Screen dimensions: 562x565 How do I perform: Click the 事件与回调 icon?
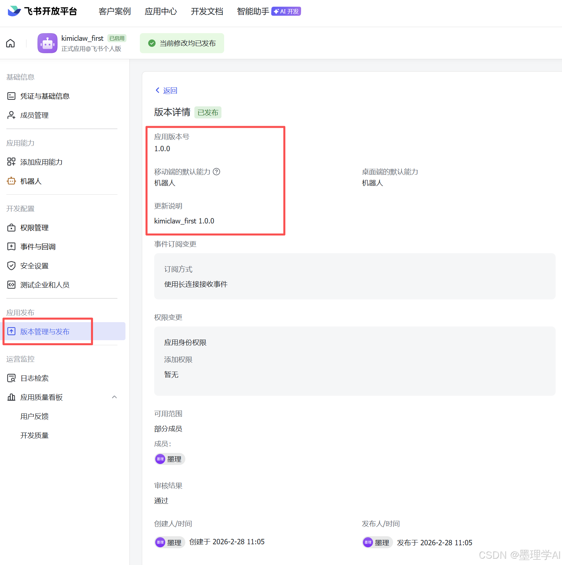[x=11, y=247]
